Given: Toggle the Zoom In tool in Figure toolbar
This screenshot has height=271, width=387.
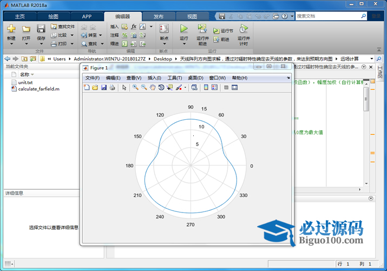Looking at the screenshot, I should (135, 87).
